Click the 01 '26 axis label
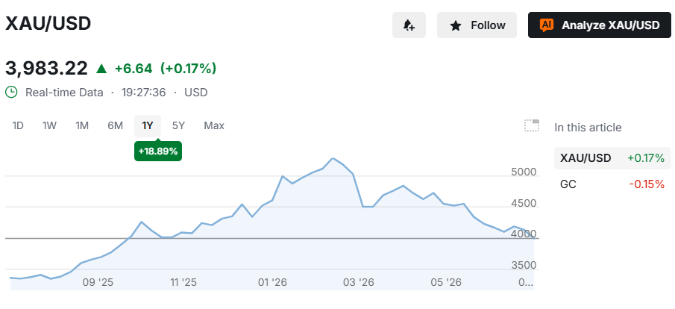Viewport: 675px width, 309px height. [272, 283]
